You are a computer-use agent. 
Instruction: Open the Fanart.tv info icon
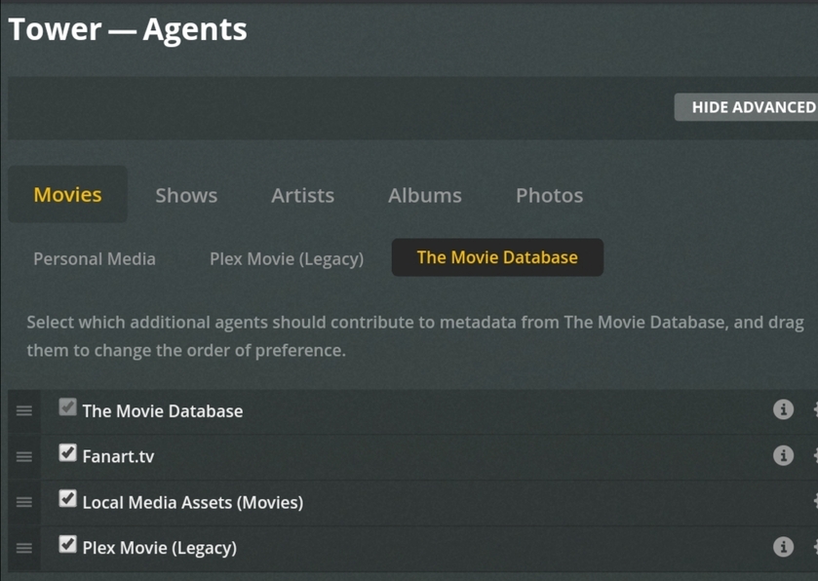coord(783,455)
